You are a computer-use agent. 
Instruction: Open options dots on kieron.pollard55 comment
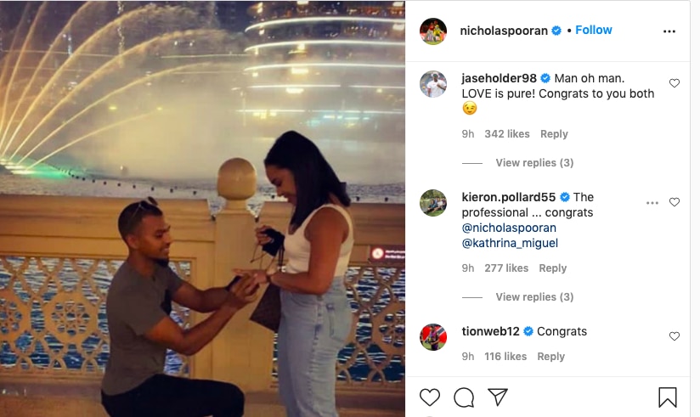[x=652, y=203]
